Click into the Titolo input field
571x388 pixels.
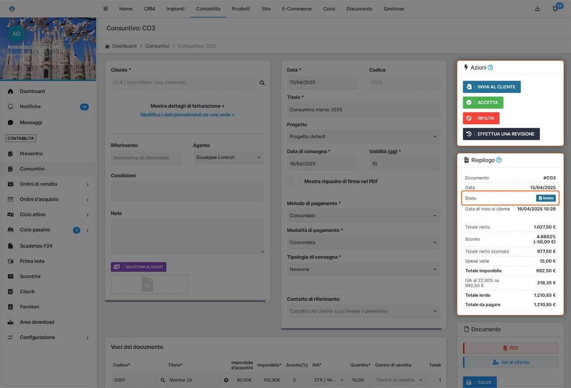(x=363, y=110)
